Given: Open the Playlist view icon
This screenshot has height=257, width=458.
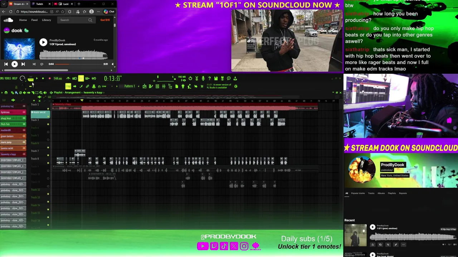Looking at the screenshot, I should click(x=145, y=86).
